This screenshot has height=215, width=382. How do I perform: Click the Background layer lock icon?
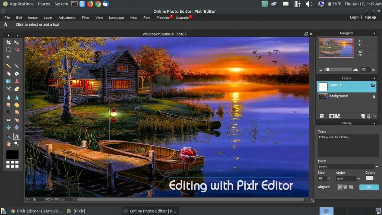tap(374, 97)
